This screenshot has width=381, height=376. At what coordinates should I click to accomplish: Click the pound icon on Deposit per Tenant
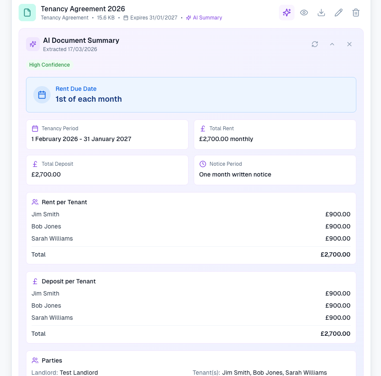(x=35, y=281)
